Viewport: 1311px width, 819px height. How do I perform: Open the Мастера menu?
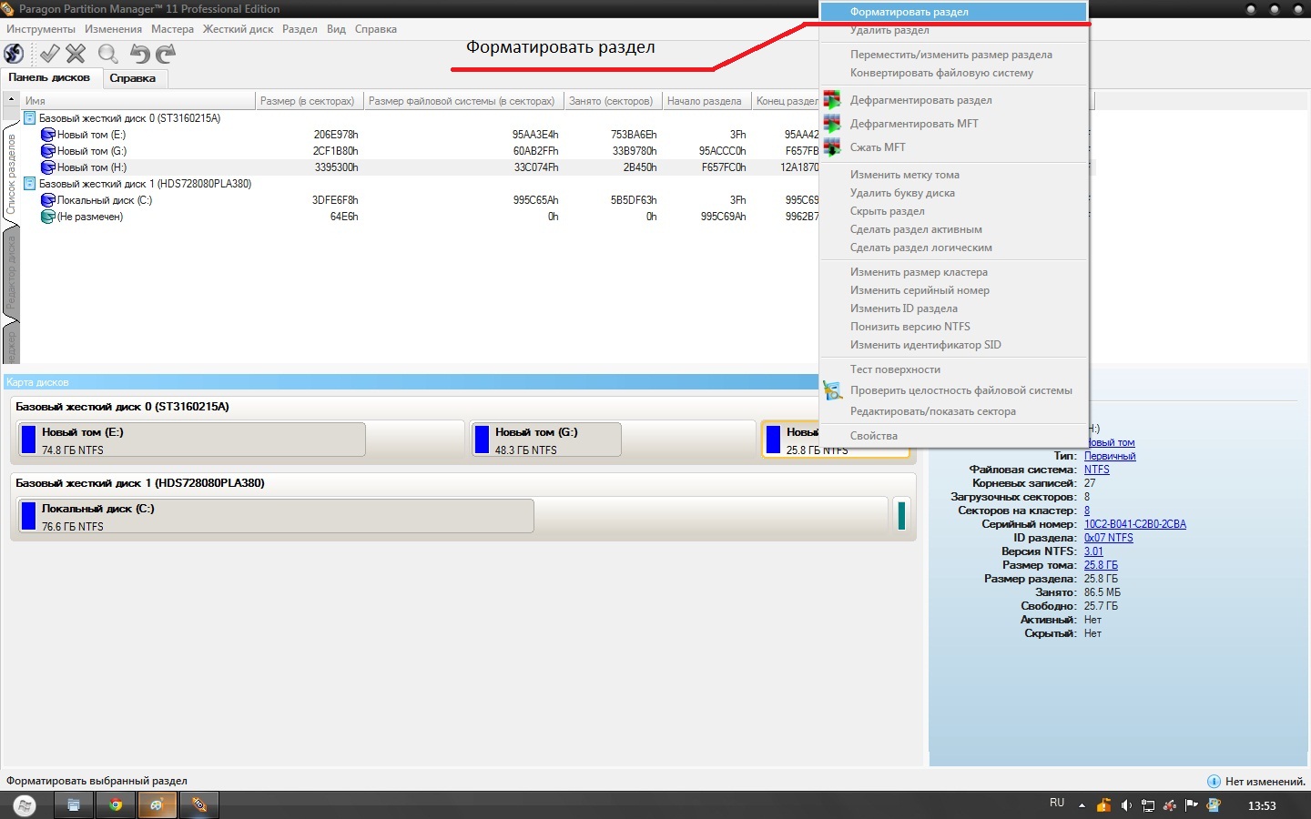pyautogui.click(x=173, y=29)
